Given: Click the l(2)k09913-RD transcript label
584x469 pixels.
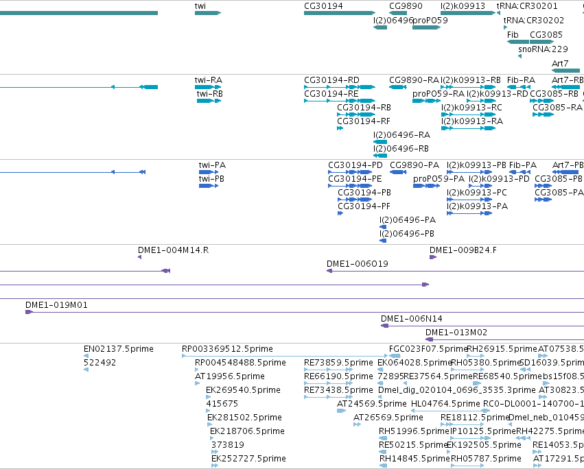Looking at the screenshot, I should click(x=498, y=94).
